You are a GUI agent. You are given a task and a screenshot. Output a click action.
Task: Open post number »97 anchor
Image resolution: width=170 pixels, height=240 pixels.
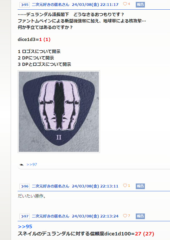(25, 216)
